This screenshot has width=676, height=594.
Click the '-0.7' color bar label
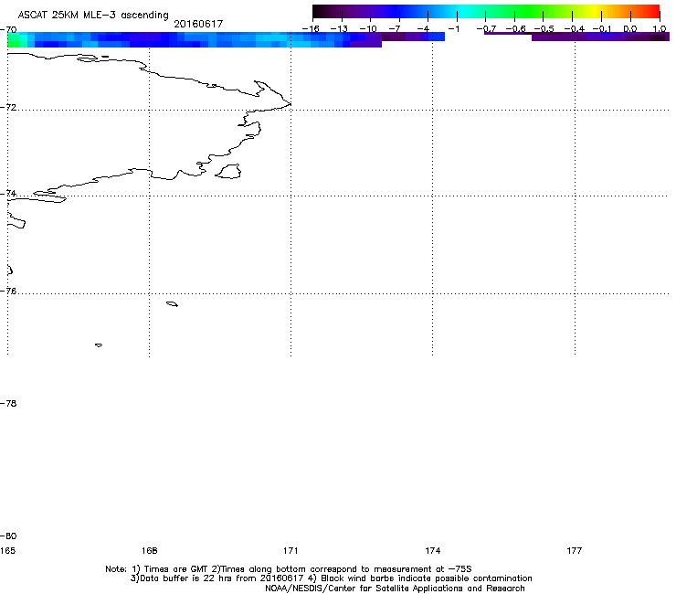click(486, 29)
